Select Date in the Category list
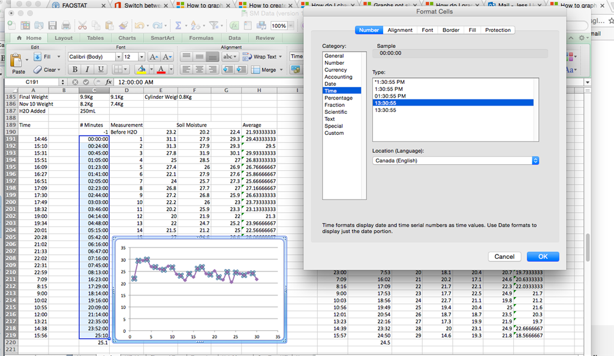 [x=330, y=84]
